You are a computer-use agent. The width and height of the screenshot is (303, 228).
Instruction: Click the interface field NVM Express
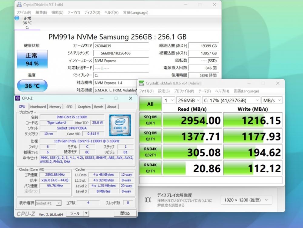(x=121, y=61)
